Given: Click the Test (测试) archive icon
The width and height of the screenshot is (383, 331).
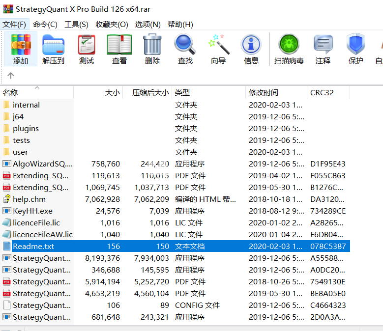Looking at the screenshot, I should click(x=87, y=45).
